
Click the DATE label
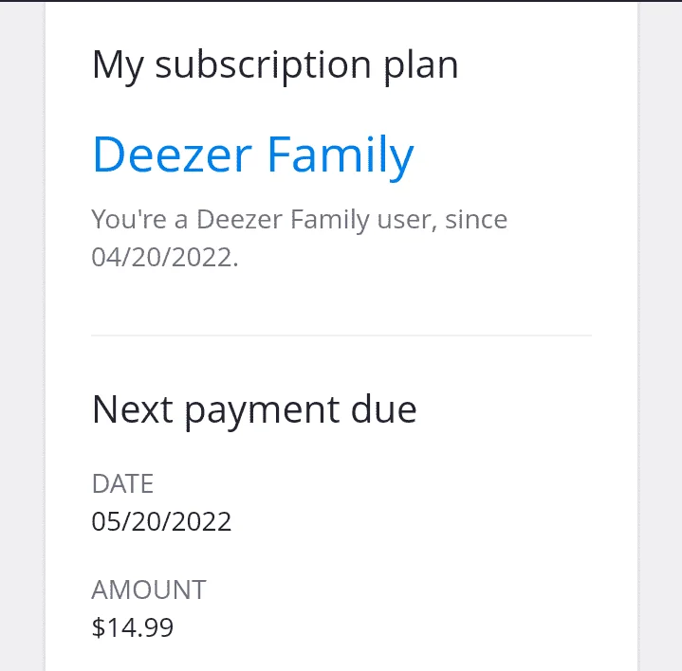click(122, 483)
